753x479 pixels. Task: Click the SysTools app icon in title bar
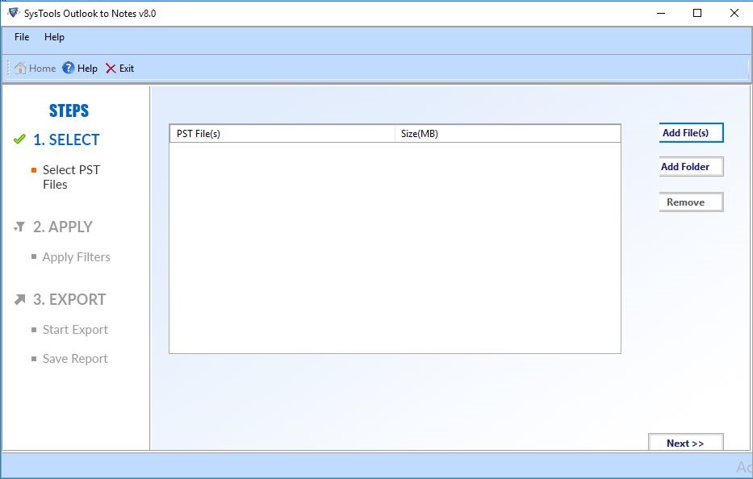pyautogui.click(x=14, y=13)
